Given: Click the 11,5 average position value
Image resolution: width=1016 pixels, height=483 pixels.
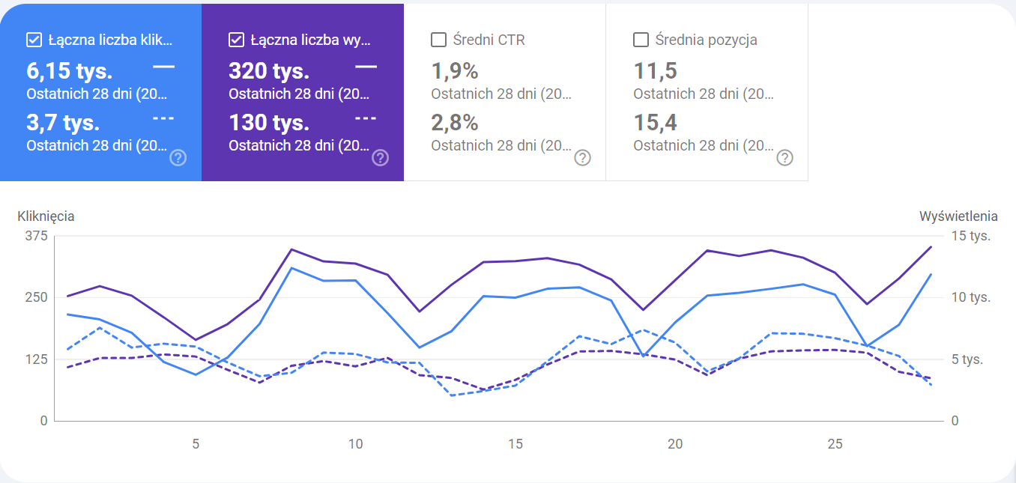Looking at the screenshot, I should tap(655, 71).
